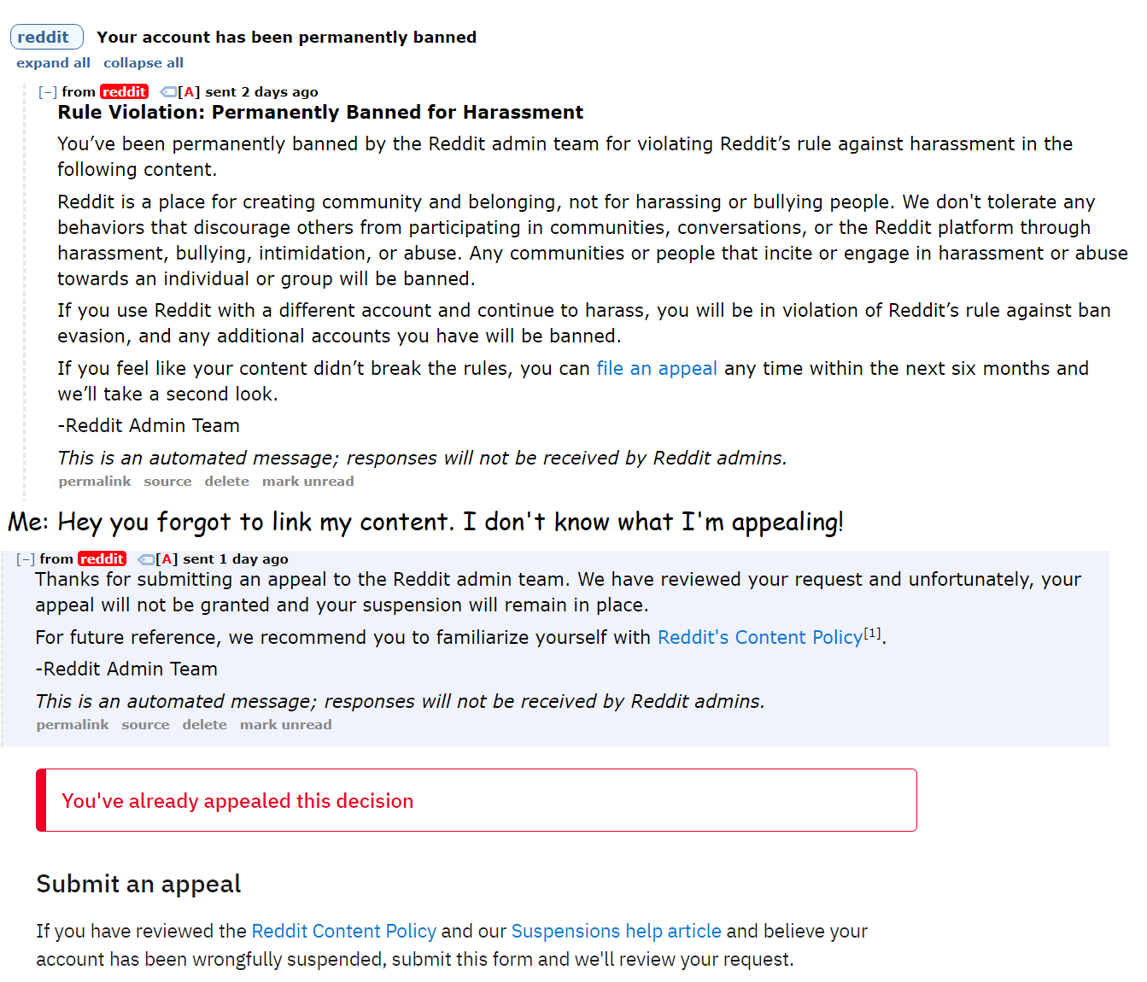Click the 'expand all' link
Screen dimensions: 1147x982
(53, 63)
